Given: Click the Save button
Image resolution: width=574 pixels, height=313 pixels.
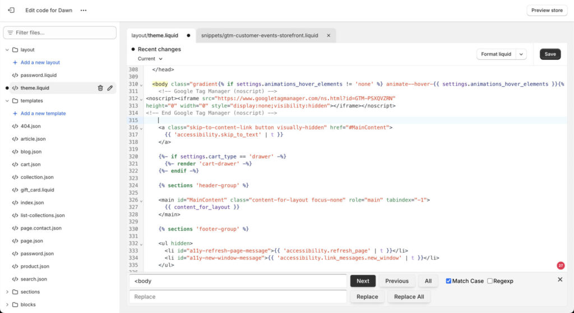Looking at the screenshot, I should tap(550, 54).
